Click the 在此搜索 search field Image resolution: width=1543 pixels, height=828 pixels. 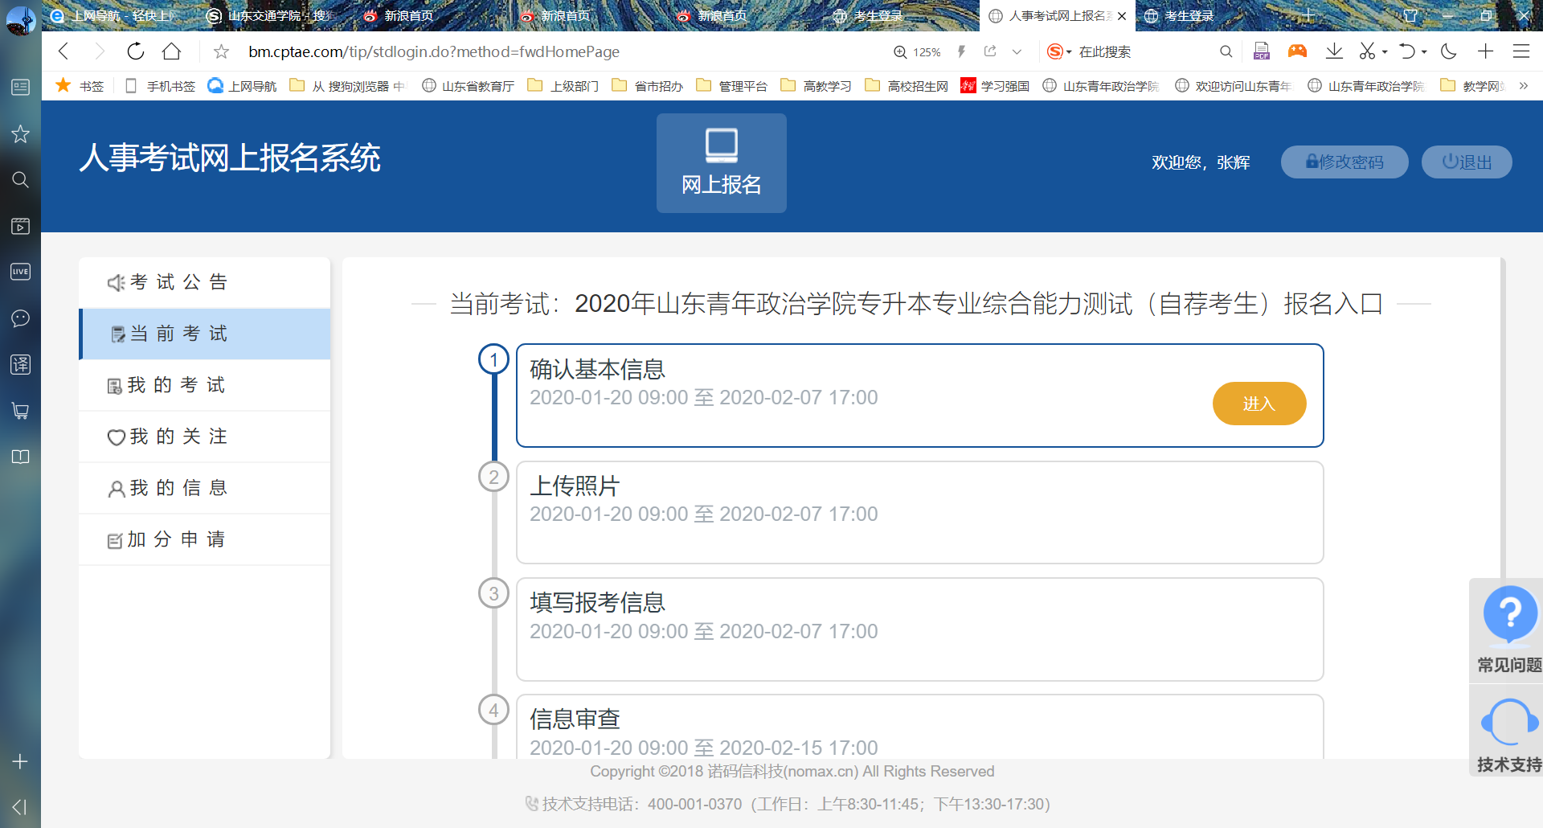[1141, 51]
